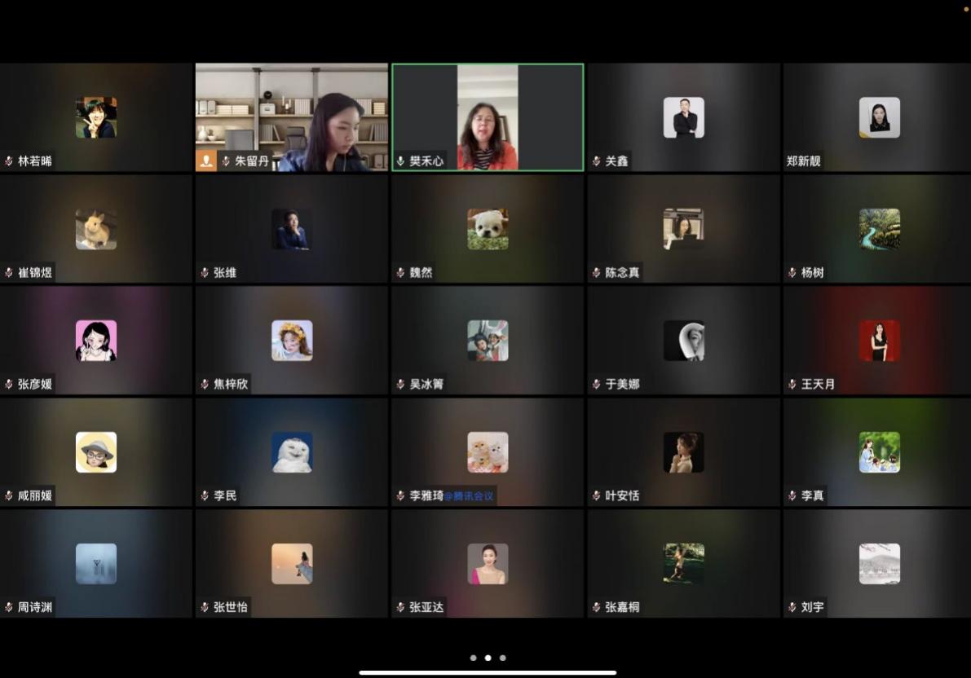The width and height of the screenshot is (971, 678).
Task: Click 张亚达's portrait avatar
Action: click(x=488, y=563)
